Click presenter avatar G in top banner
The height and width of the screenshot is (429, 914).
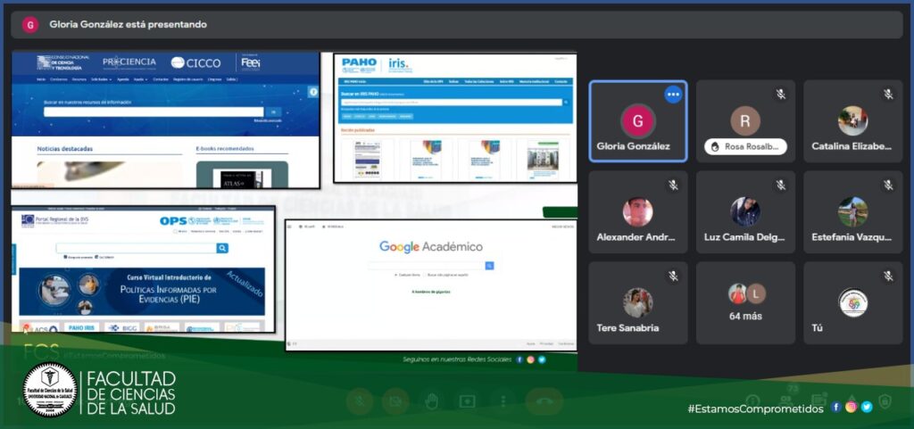tap(30, 24)
